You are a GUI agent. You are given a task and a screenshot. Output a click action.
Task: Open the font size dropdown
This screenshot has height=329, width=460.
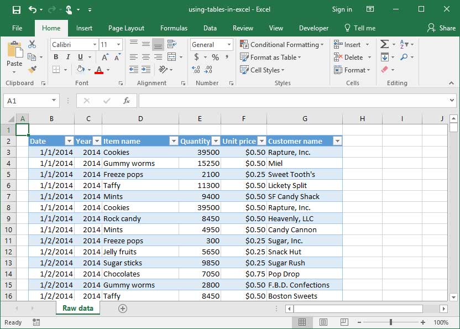119,44
